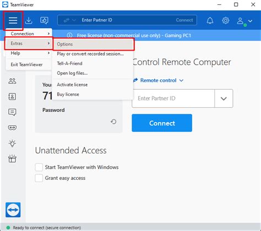Select Buy license

point(93,95)
